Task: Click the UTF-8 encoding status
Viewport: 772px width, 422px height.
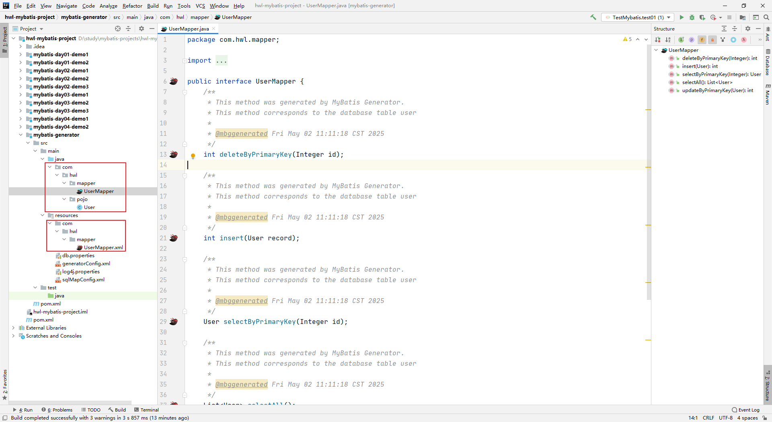Action: pyautogui.click(x=726, y=418)
